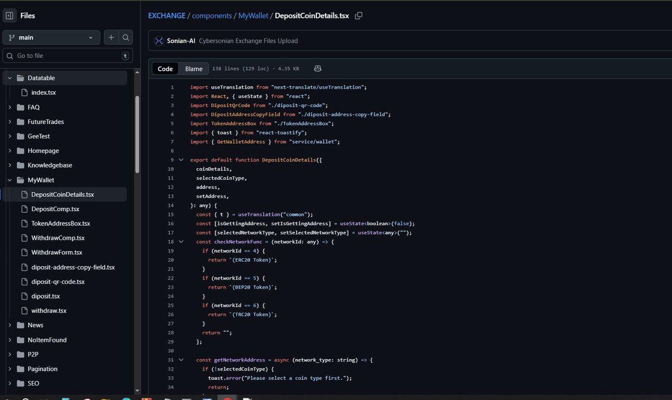Fold code at line 9 chevron
This screenshot has height=400, width=672.
181,160
